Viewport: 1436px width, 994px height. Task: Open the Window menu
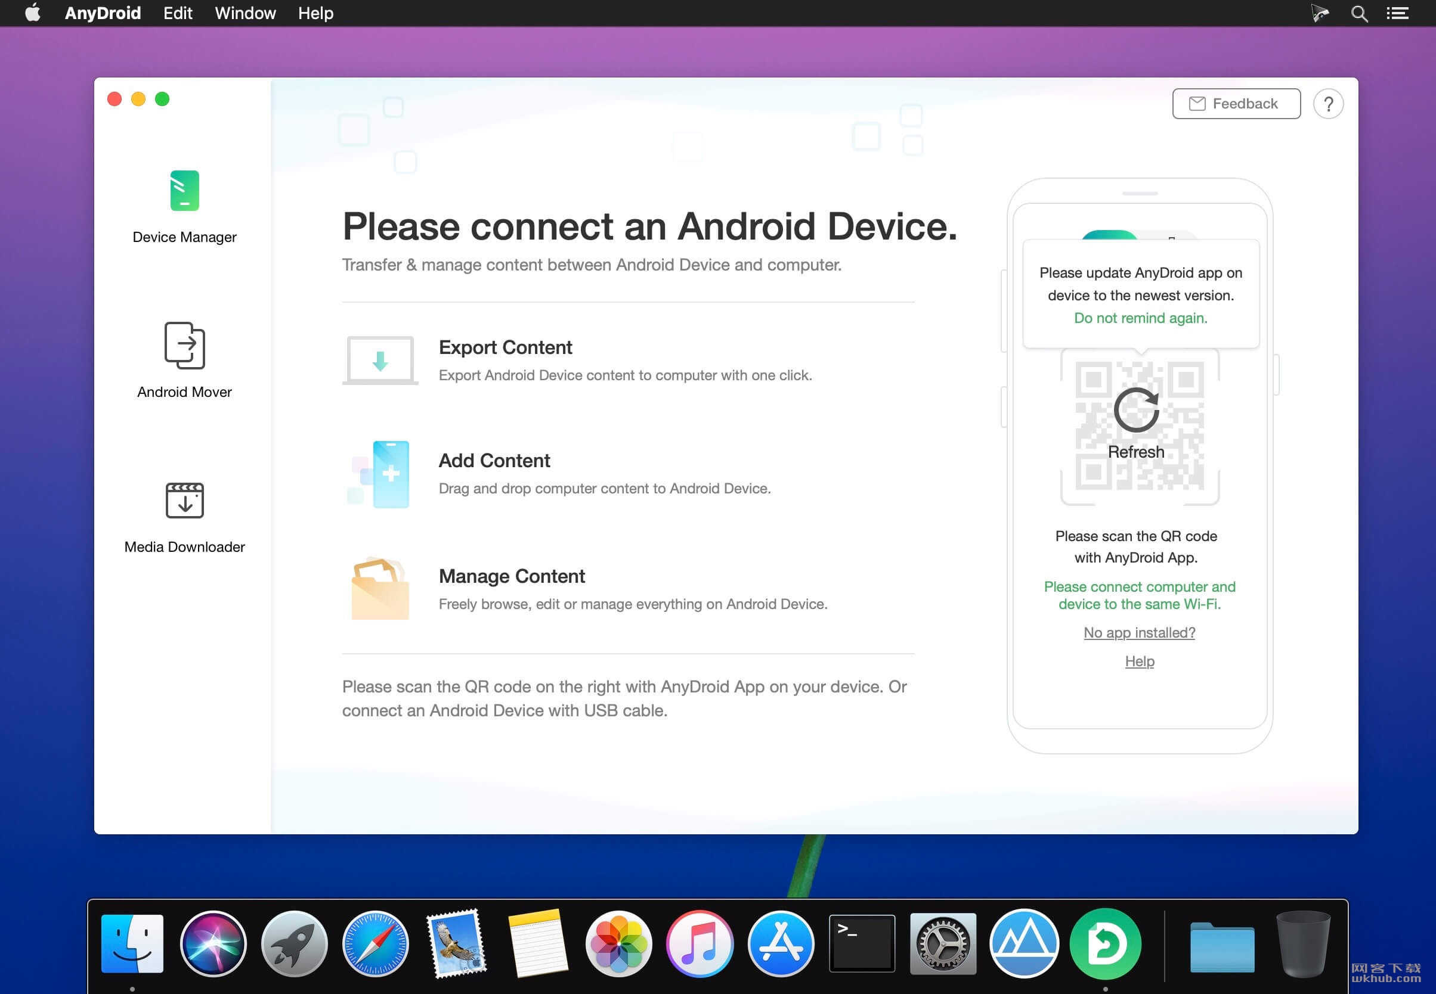[245, 13]
